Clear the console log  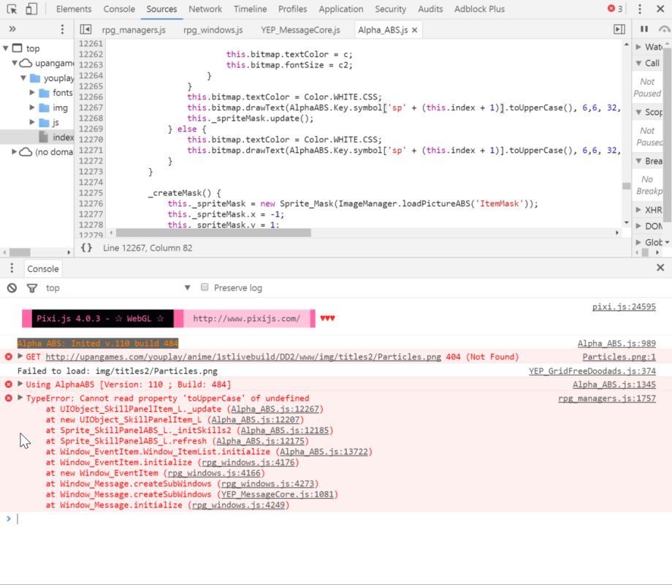[12, 288]
